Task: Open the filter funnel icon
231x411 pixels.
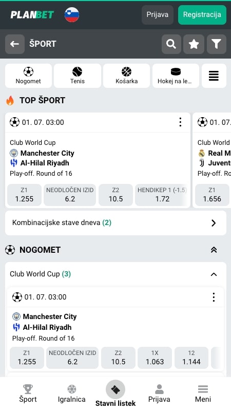Action: (x=216, y=44)
